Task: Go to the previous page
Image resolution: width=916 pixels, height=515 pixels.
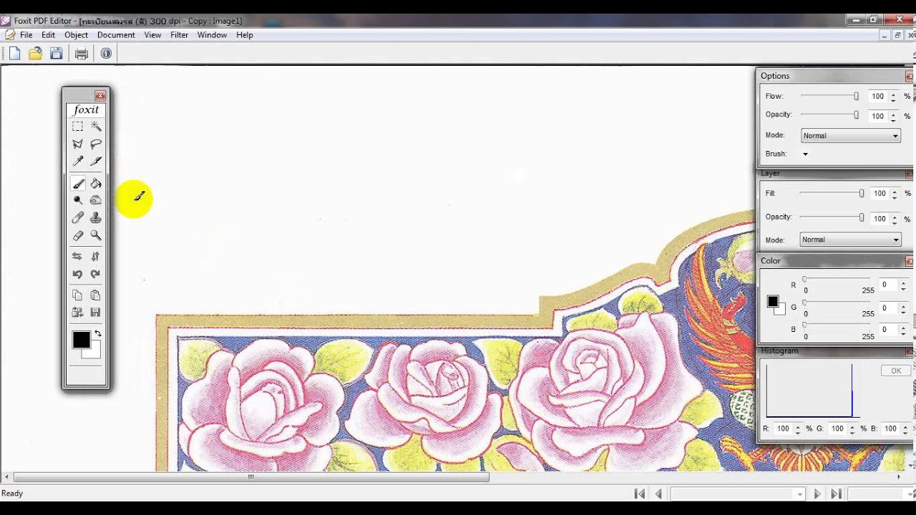Action: [x=658, y=494]
